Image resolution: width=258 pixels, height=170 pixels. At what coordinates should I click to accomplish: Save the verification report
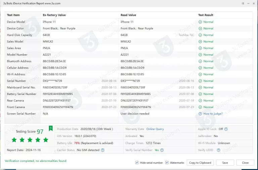click(x=225, y=163)
